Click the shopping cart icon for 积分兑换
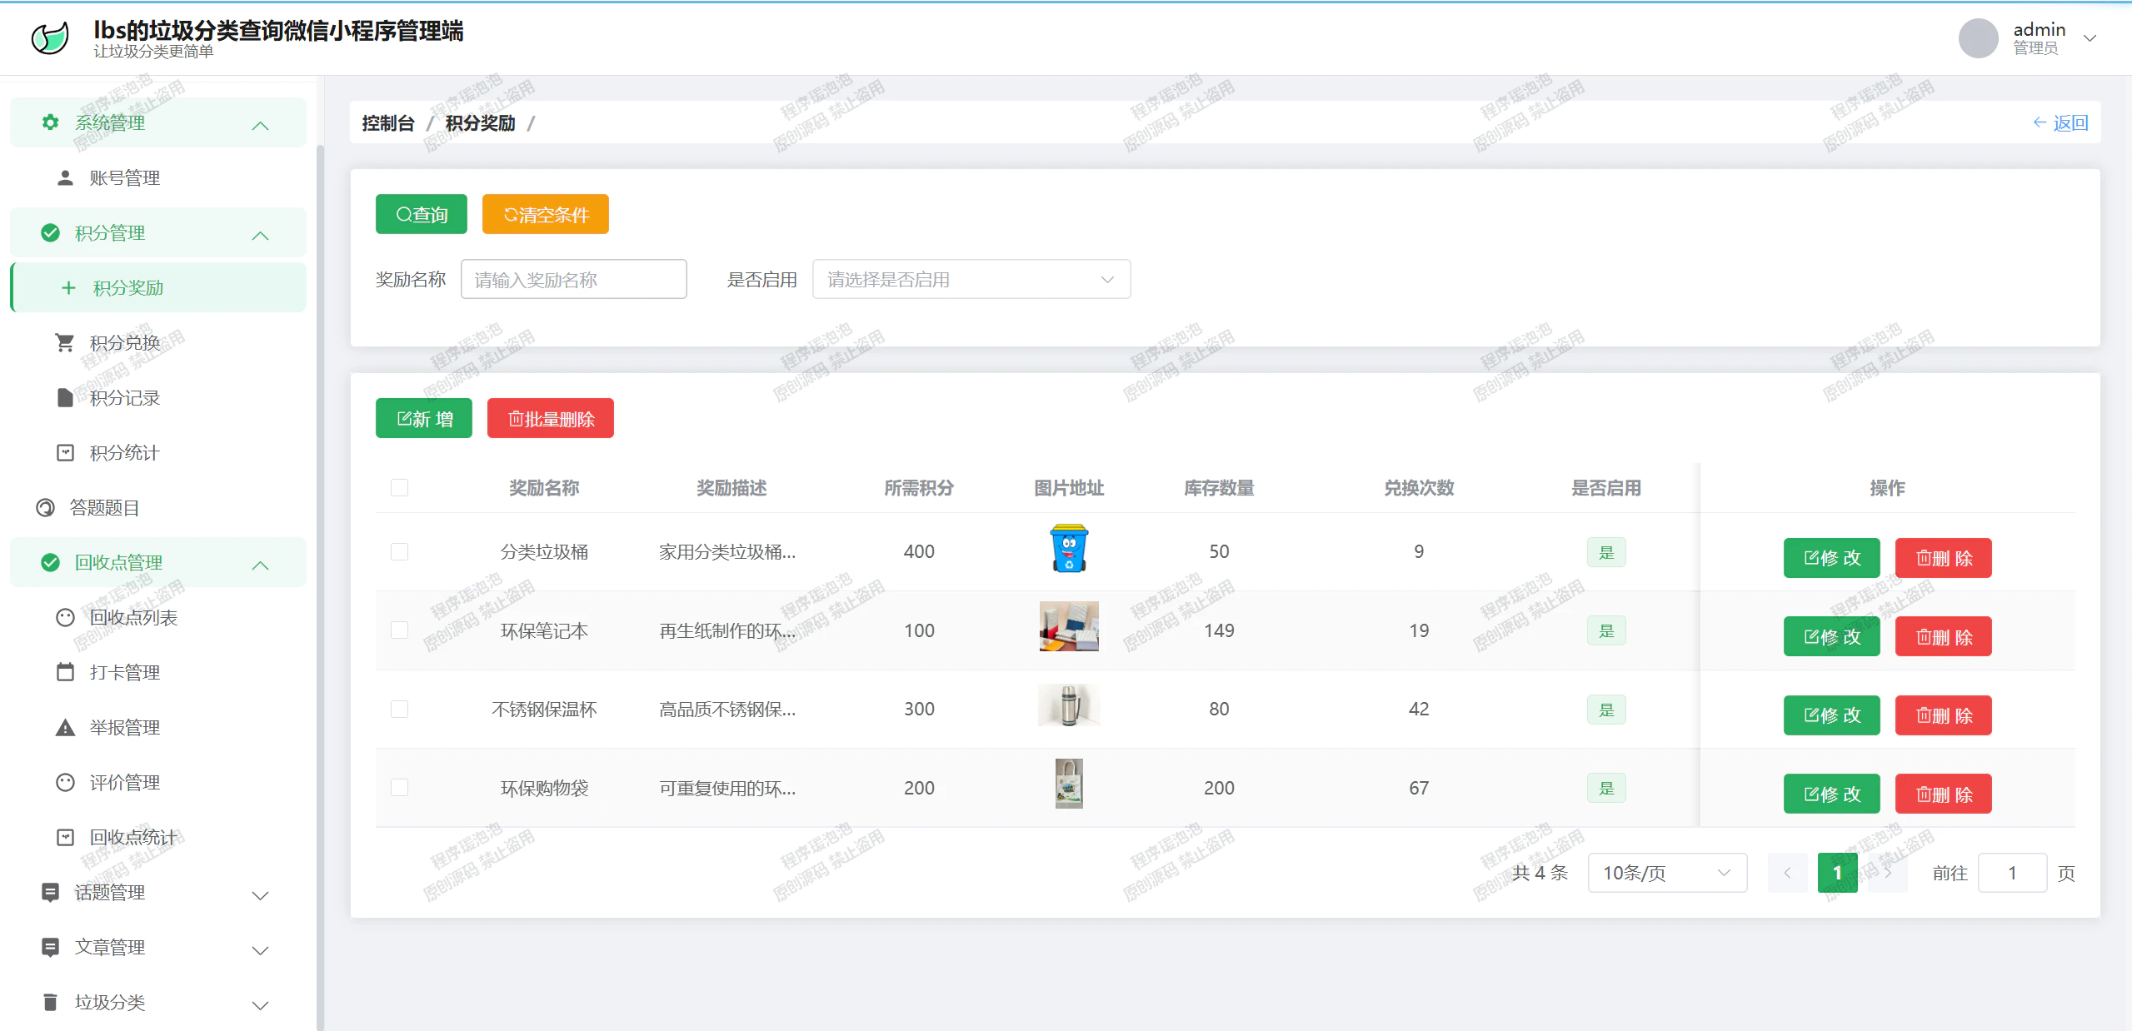 point(65,342)
